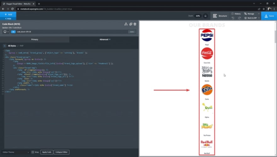Viewport: 277px width, 157px height.
Task: Collapse the sidebar with the Hide button
Action: [8, 19]
